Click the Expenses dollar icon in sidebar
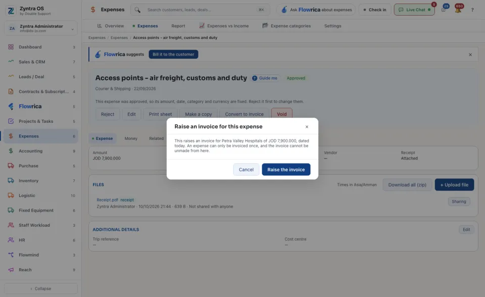Image resolution: width=485 pixels, height=297 pixels. [x=11, y=136]
